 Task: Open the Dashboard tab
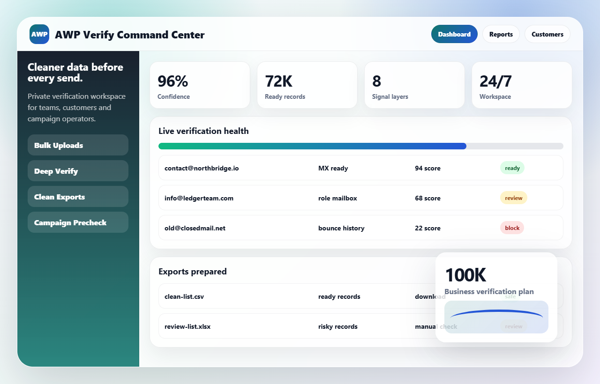(x=454, y=34)
